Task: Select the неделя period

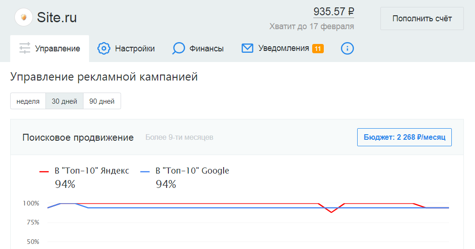Action: (28, 101)
